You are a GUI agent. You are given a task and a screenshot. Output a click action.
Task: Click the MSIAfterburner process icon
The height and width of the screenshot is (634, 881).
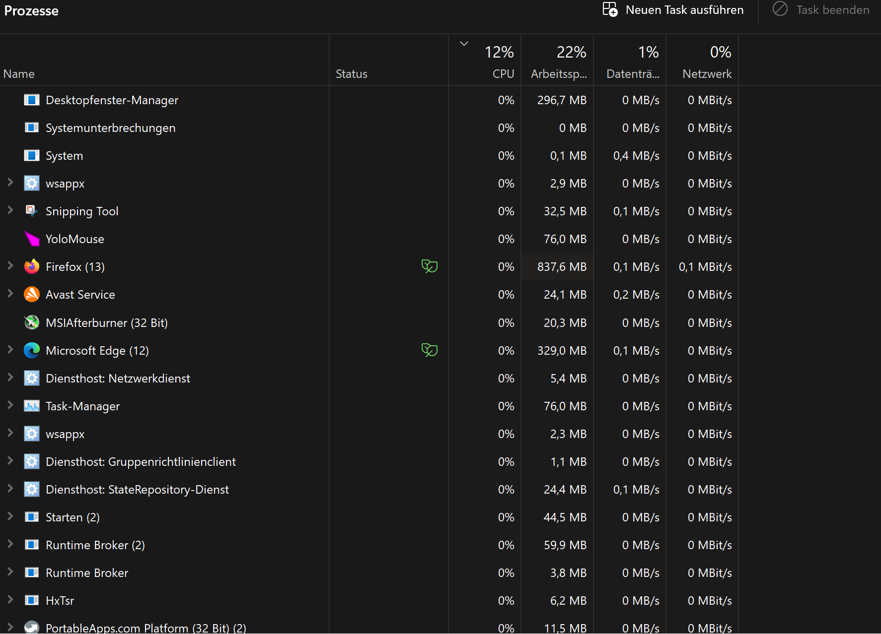click(x=31, y=322)
